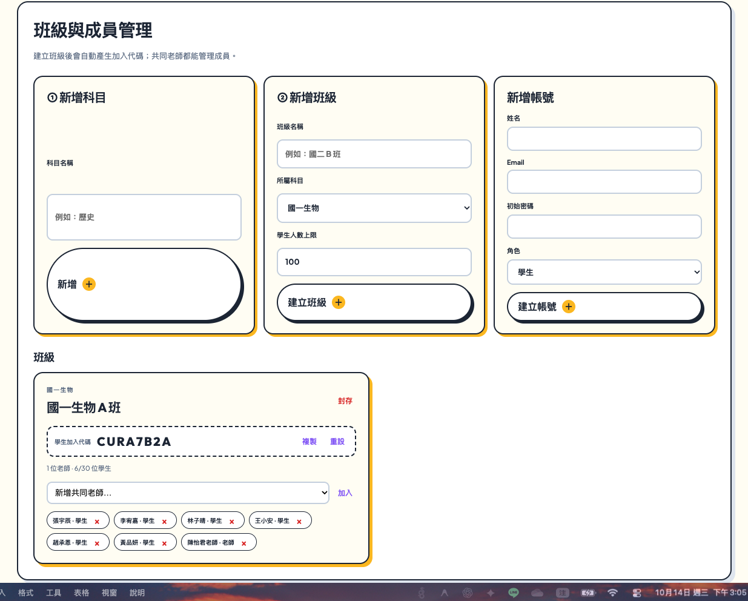The height and width of the screenshot is (601, 748).
Task: Remove student 張宇辰 with the red x
Action: pos(97,522)
